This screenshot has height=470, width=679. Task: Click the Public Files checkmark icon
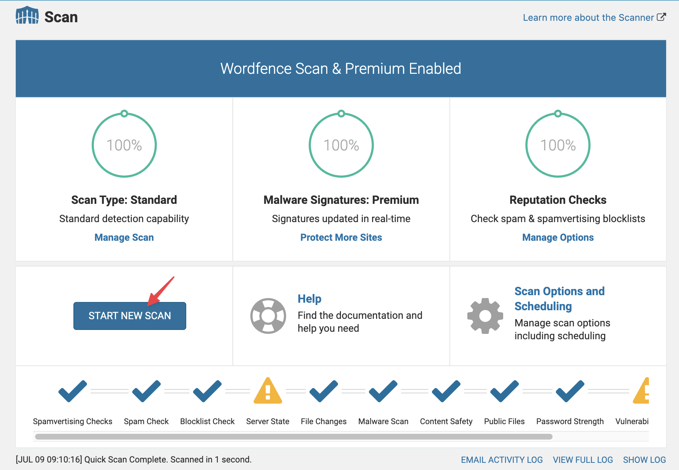click(504, 391)
